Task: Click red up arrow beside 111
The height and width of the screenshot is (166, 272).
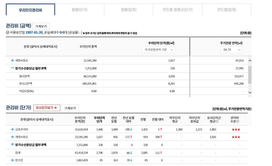Action: (x=161, y=153)
